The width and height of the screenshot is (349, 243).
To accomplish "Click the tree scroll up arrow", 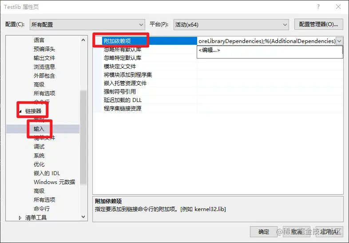I will [83, 40].
